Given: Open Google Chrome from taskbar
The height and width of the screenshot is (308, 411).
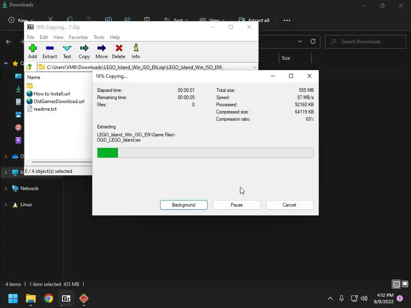Looking at the screenshot, I should [49, 298].
